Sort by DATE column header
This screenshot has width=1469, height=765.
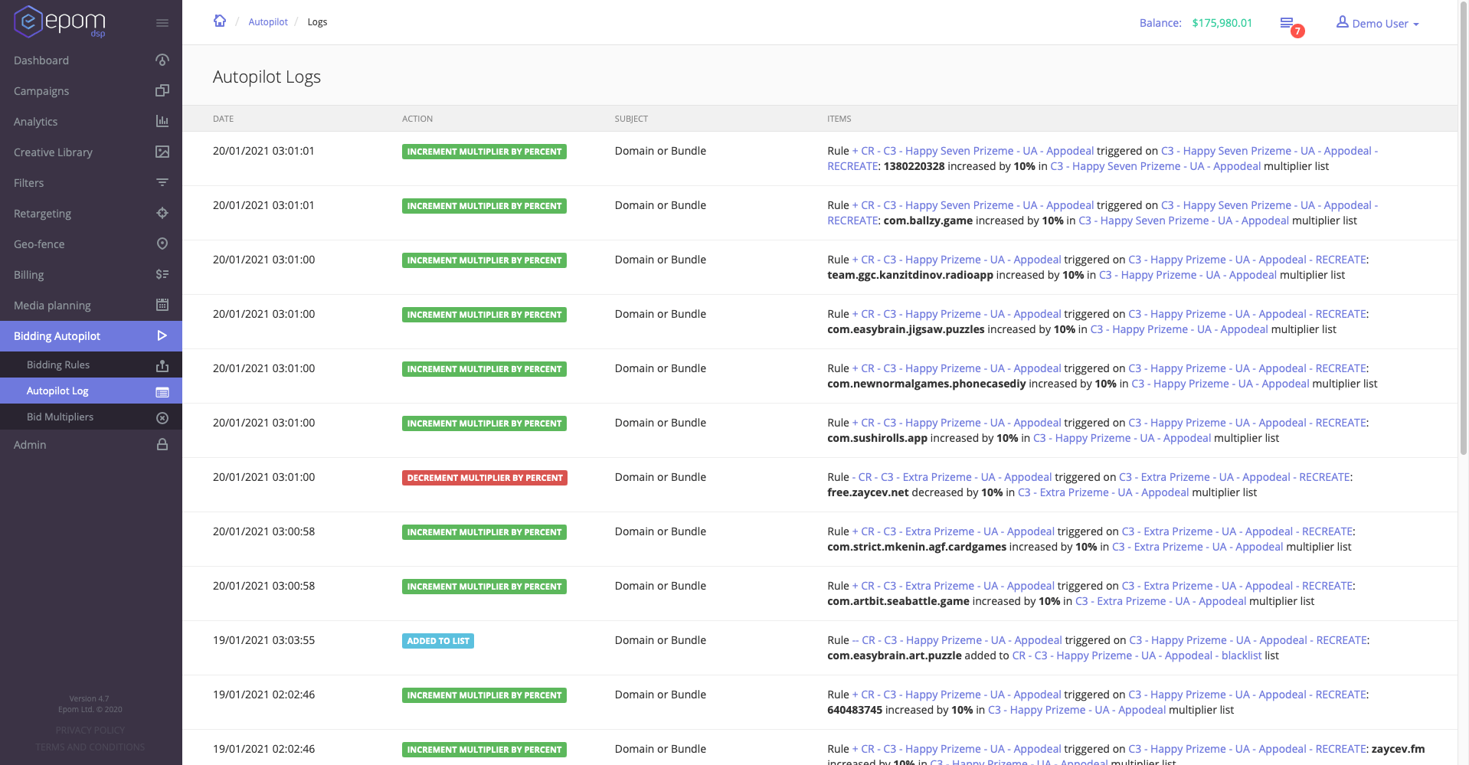(223, 119)
